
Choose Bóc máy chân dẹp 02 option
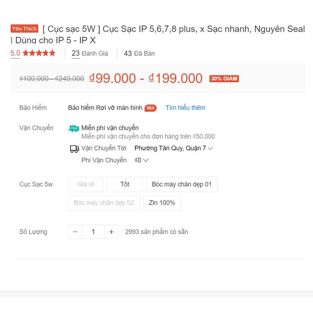pyautogui.click(x=104, y=203)
